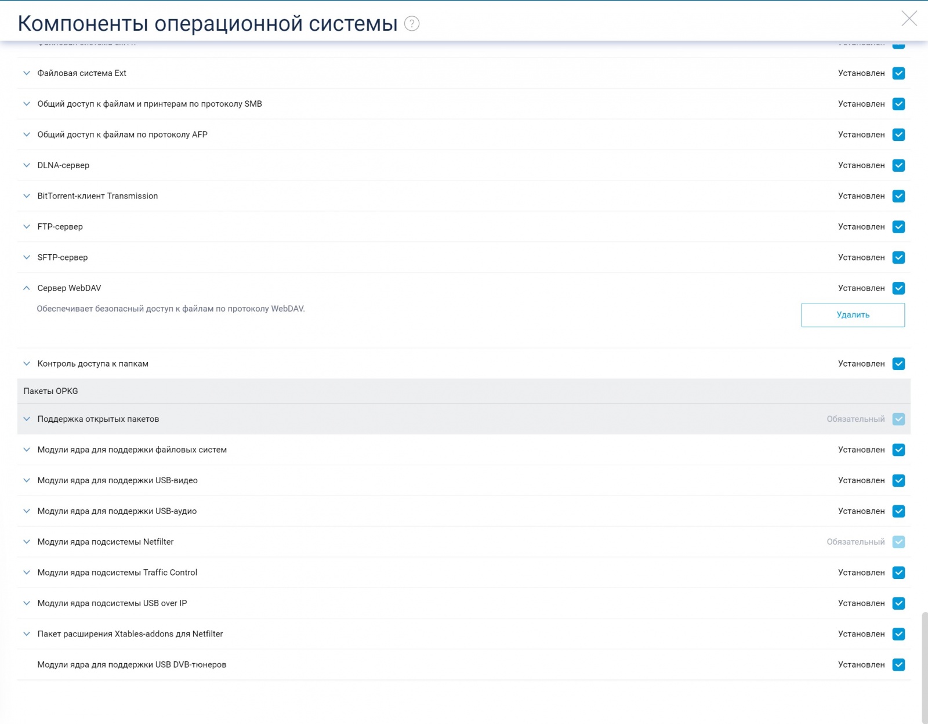
Task: Uncheck DLNA-сервер checkbox
Action: [898, 166]
